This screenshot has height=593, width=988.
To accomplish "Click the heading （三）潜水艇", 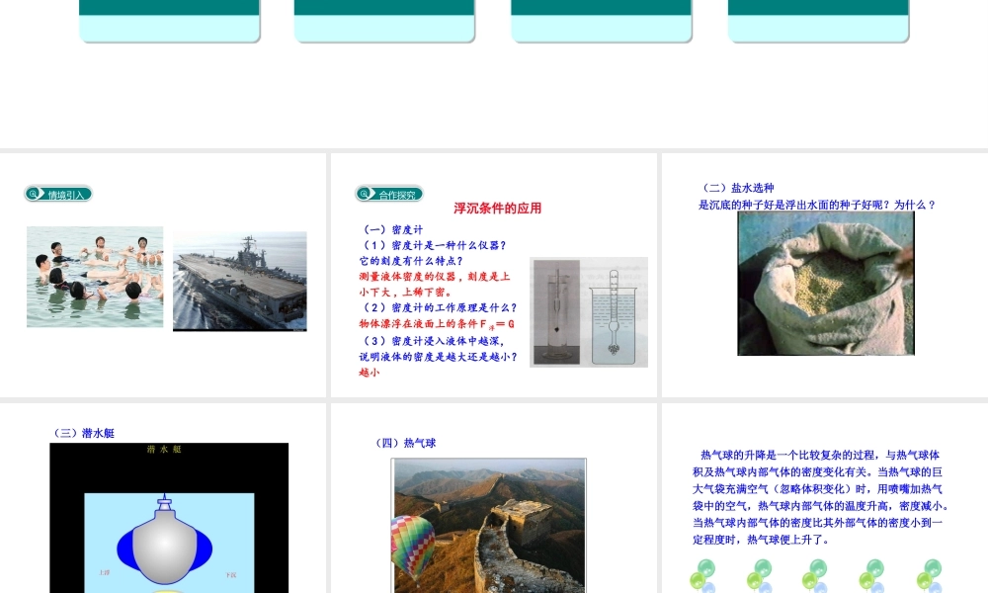I will point(83,433).
